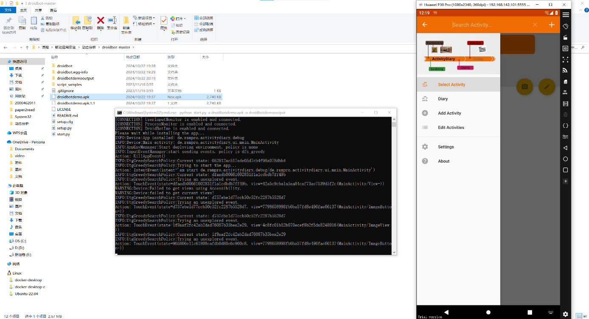Toggle the title bar properties checkbox icon
Viewport: 589px width, 319px height.
11,3
